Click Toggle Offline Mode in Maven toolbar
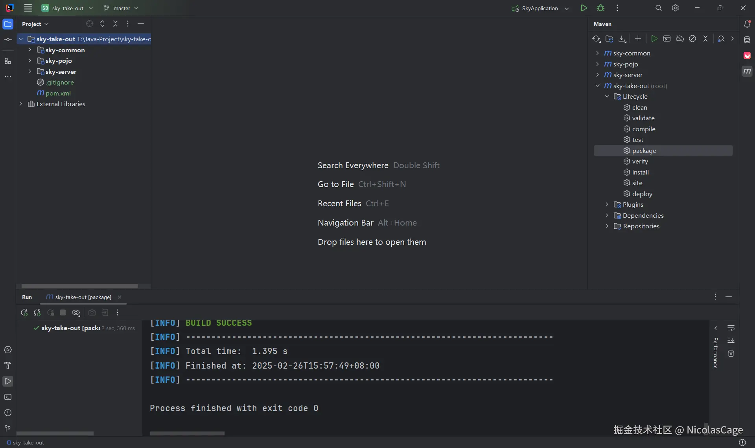 tap(679, 39)
